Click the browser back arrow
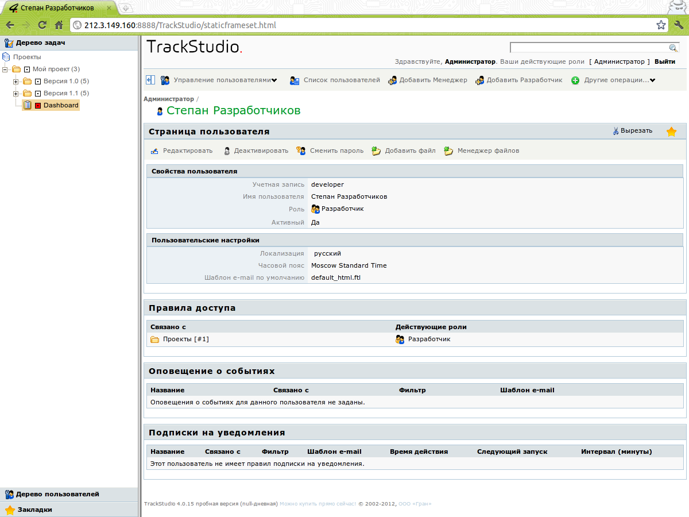Viewport: 689px width, 517px height. tap(10, 25)
